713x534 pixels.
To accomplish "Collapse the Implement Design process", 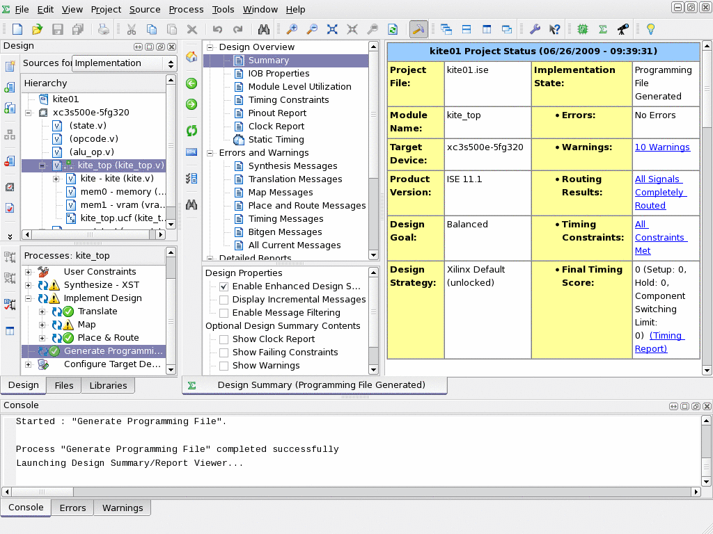I will point(28,298).
